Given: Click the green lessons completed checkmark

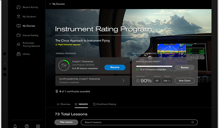Looking at the screenshot, I should (x=137, y=69).
